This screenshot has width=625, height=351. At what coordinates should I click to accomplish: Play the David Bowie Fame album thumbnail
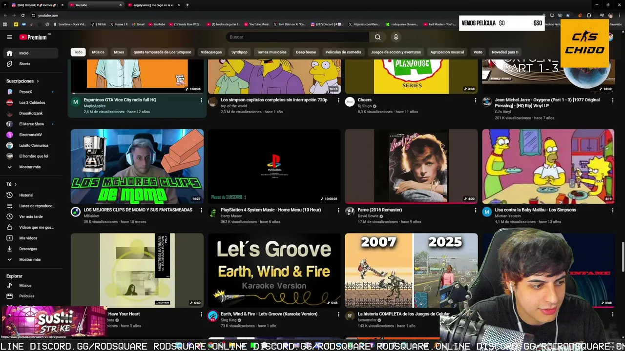tap(411, 166)
